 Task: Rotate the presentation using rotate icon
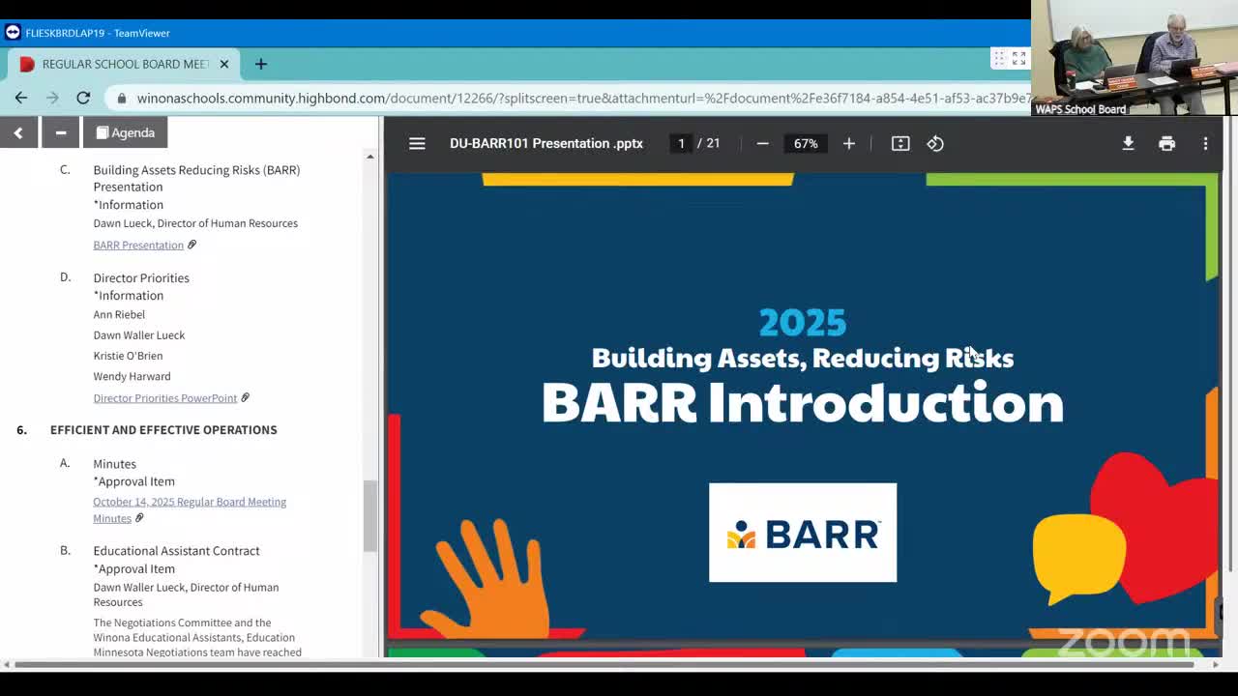[934, 143]
